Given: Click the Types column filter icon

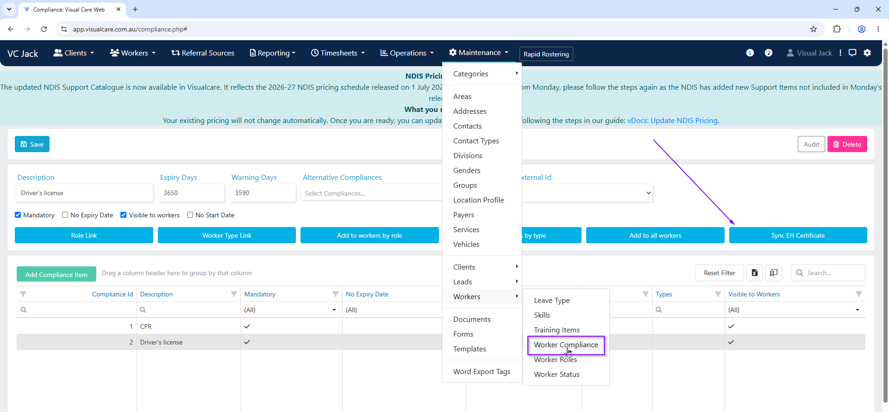Looking at the screenshot, I should coord(718,294).
